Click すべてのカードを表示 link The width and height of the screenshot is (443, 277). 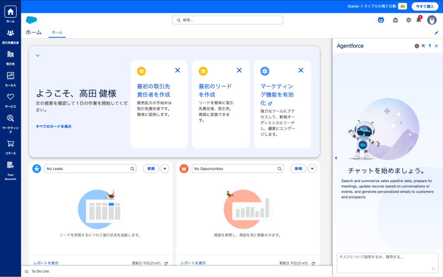pos(54,126)
